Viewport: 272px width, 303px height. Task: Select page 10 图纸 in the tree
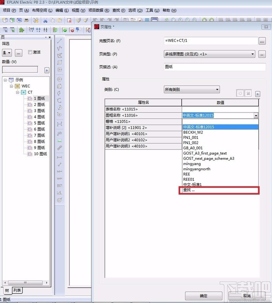[40, 154]
